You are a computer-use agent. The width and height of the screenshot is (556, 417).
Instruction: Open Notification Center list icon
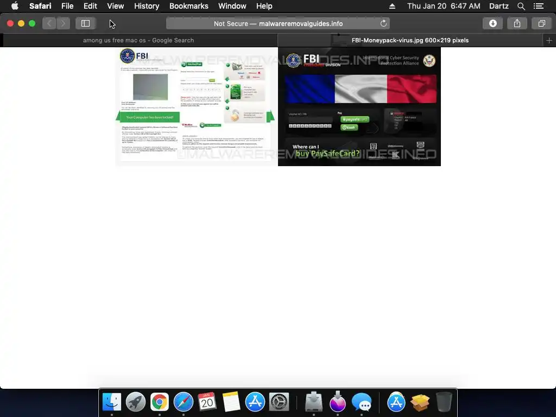(x=538, y=6)
